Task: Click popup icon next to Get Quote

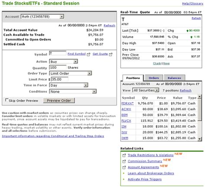Action: 111,54
